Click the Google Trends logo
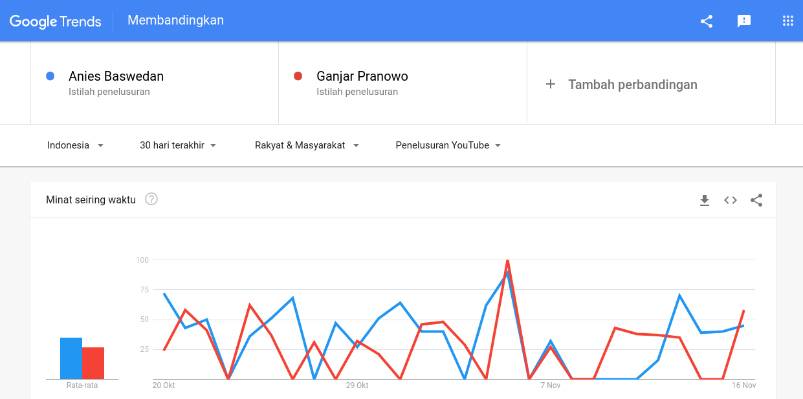This screenshot has height=399, width=803. pos(55,21)
